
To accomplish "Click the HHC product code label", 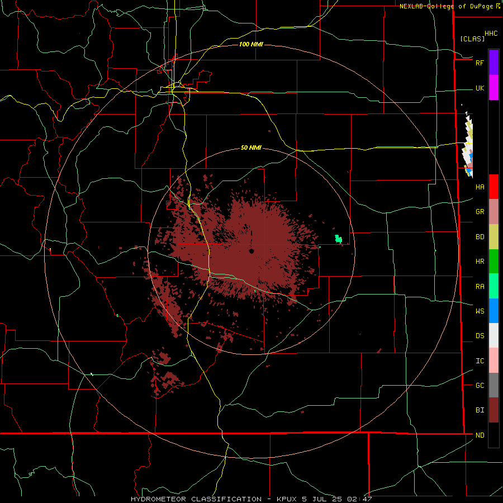I will click(491, 34).
